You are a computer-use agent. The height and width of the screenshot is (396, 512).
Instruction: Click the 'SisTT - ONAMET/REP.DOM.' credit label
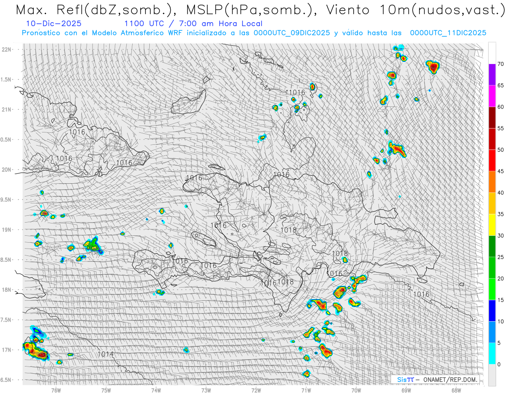(x=434, y=379)
